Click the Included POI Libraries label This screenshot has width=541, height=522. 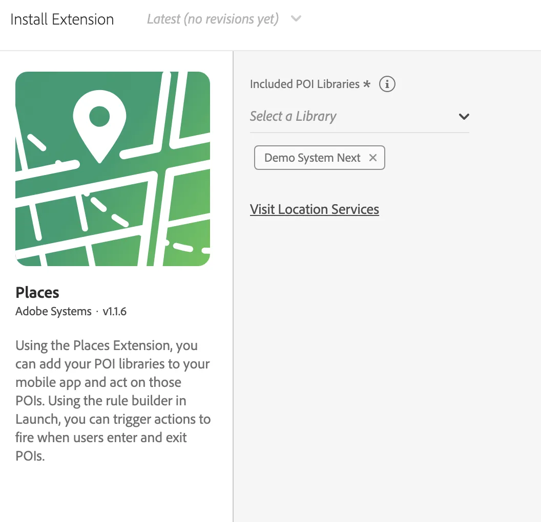tap(305, 84)
